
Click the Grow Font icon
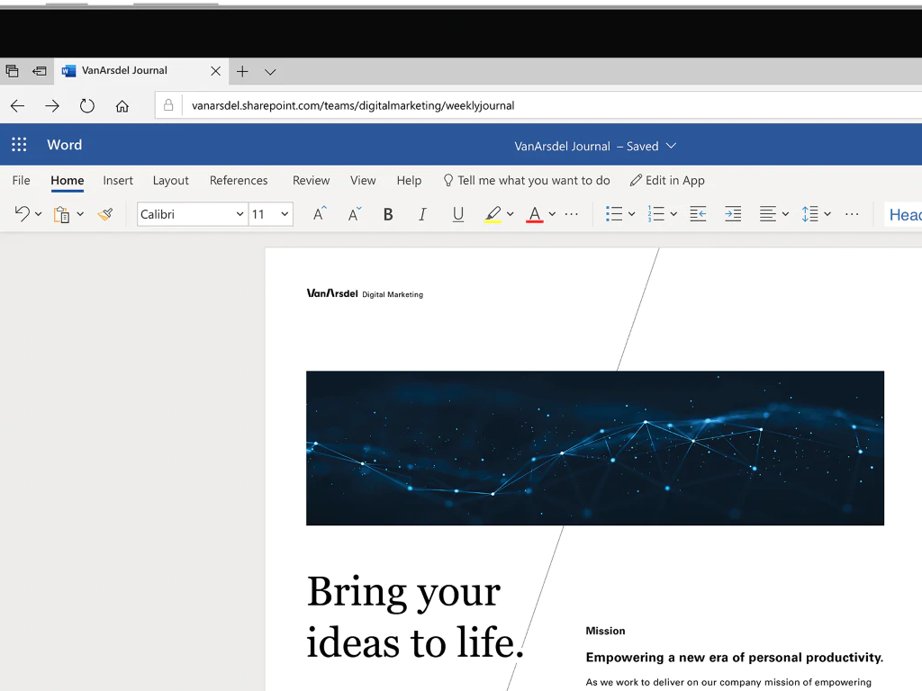point(320,214)
